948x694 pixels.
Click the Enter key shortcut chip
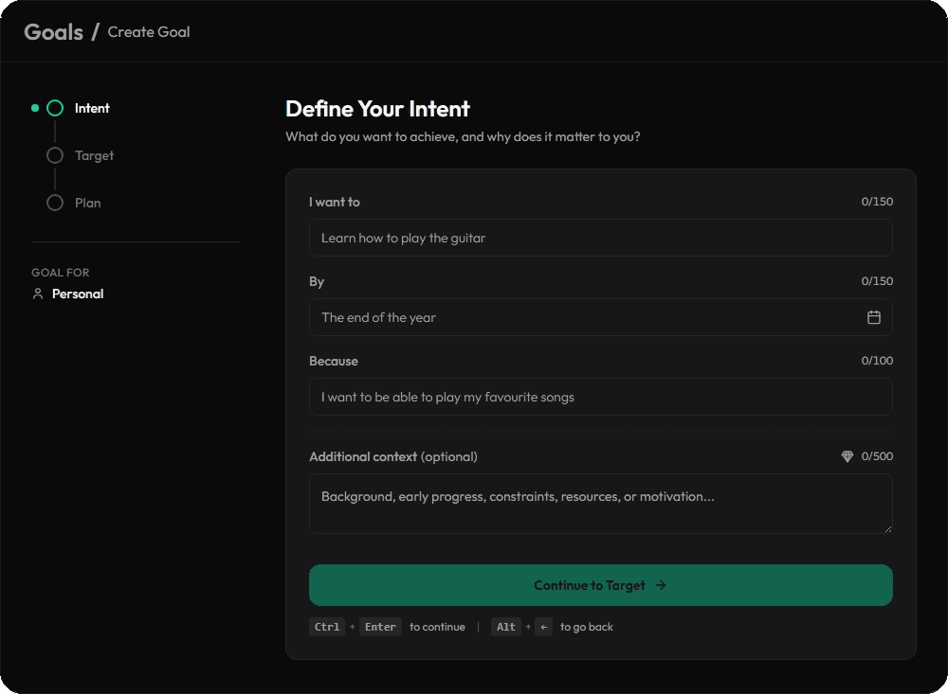click(380, 626)
